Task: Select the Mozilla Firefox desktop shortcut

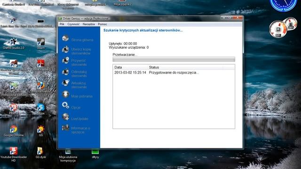Action: click(41, 87)
